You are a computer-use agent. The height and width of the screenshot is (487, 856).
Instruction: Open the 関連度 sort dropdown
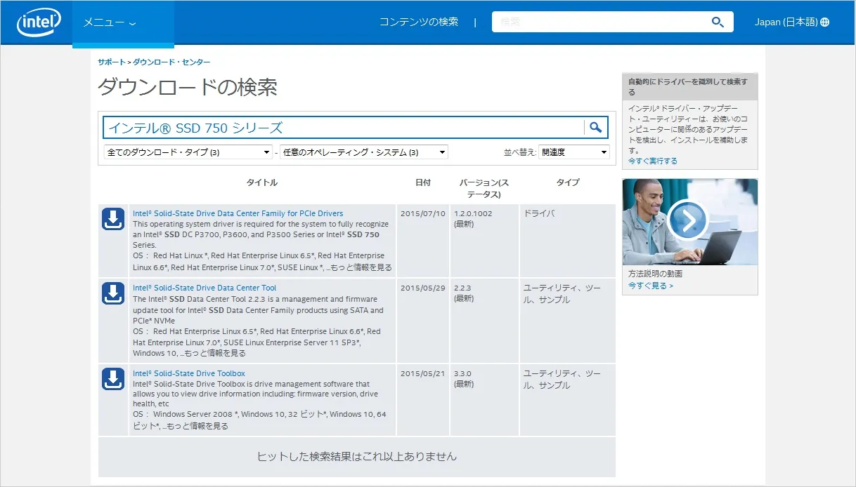pos(574,152)
